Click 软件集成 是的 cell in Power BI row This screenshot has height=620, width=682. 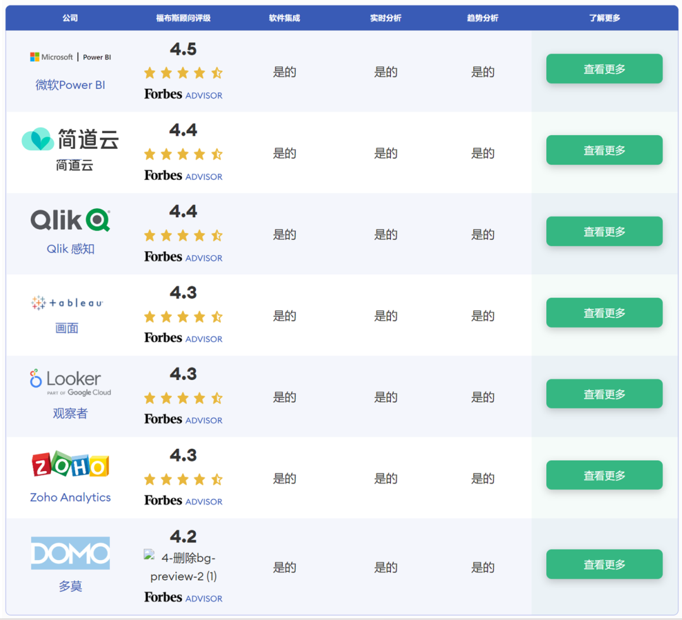(x=284, y=72)
